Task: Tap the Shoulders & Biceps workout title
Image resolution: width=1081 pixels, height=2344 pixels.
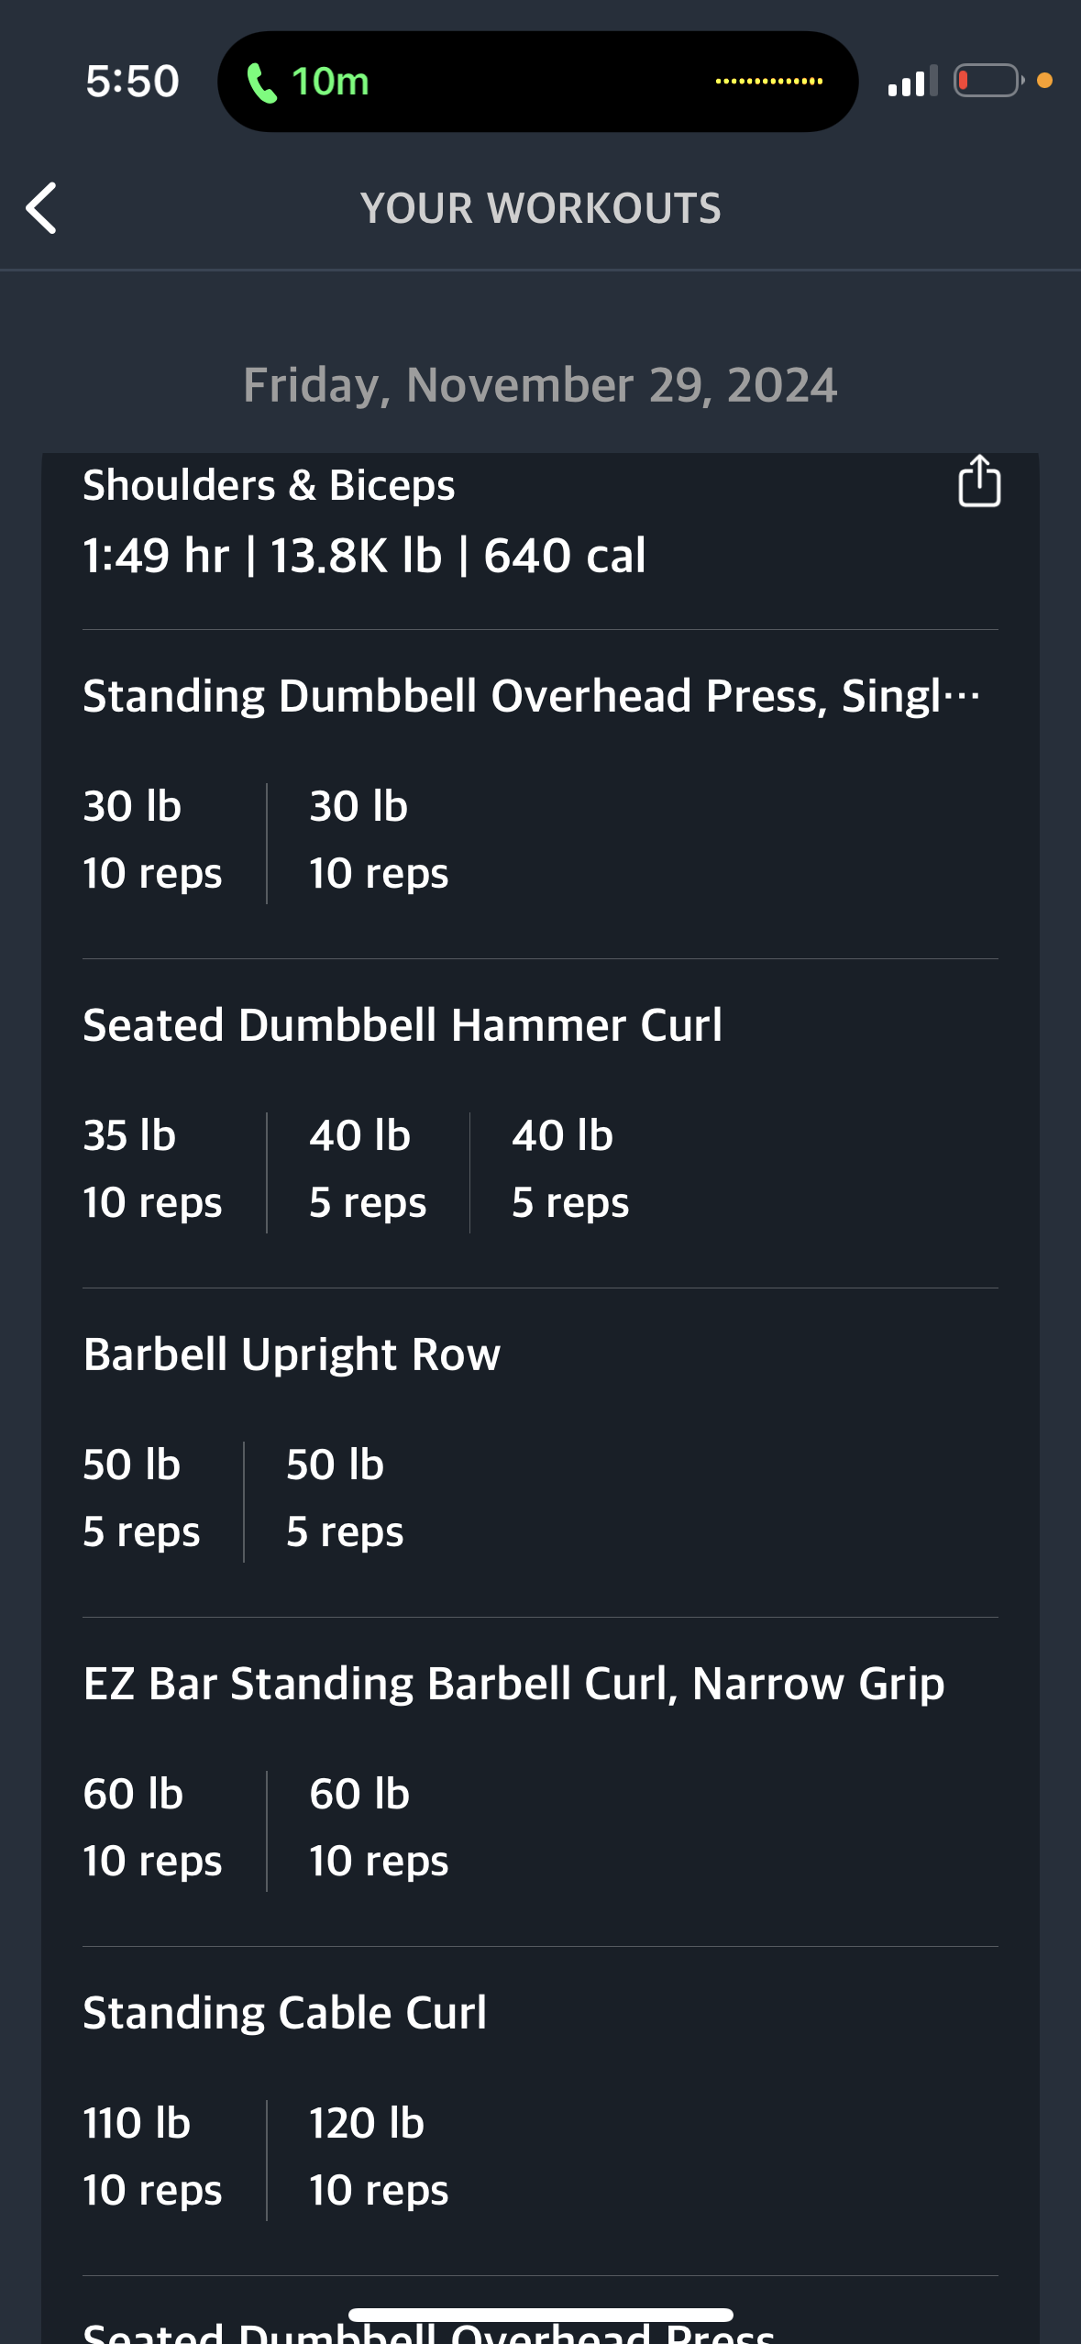Action: point(269,485)
